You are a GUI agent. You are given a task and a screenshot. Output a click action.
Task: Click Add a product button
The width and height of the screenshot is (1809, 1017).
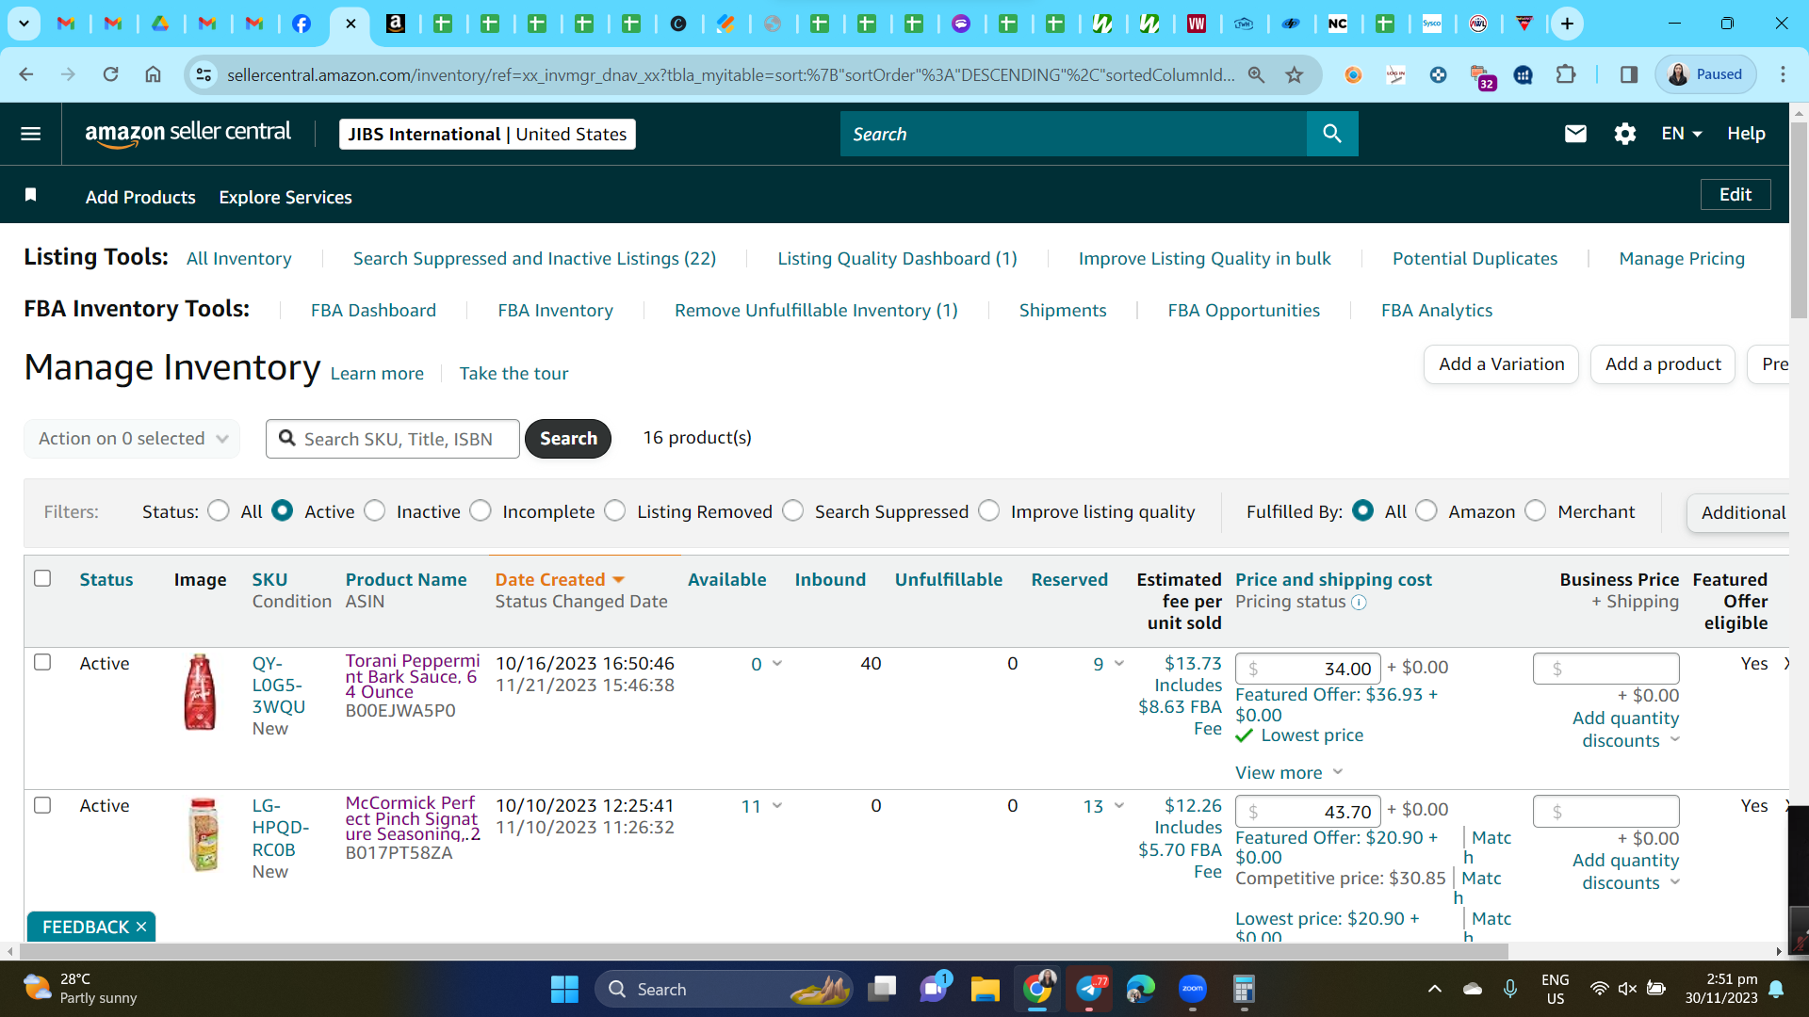pos(1663,364)
